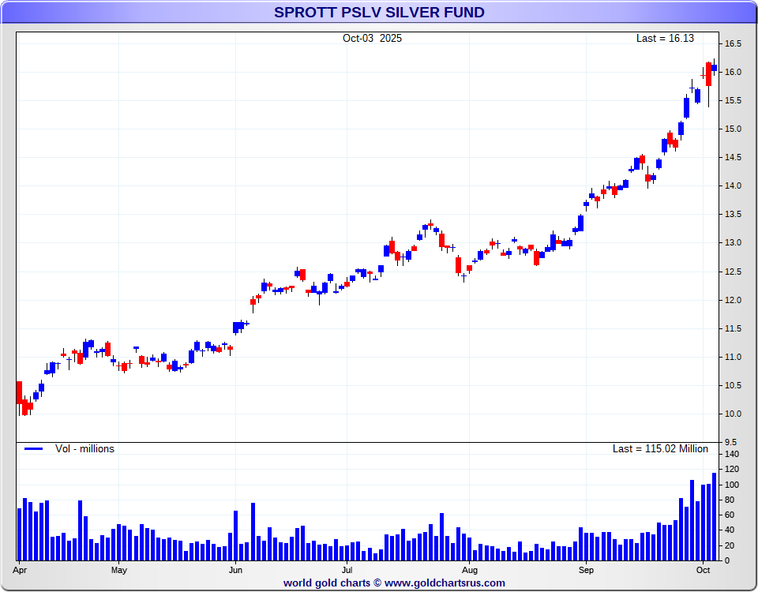Select the 'Vol - millions' legend label
758x592 pixels.
pos(84,449)
